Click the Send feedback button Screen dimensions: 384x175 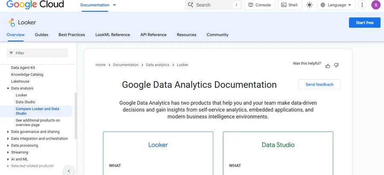coord(319,84)
